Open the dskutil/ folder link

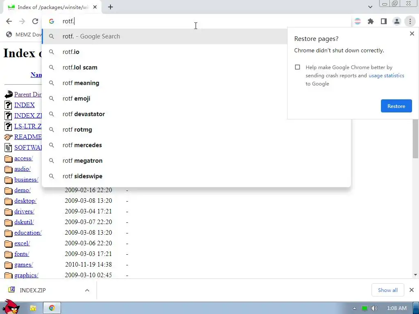coord(24,222)
